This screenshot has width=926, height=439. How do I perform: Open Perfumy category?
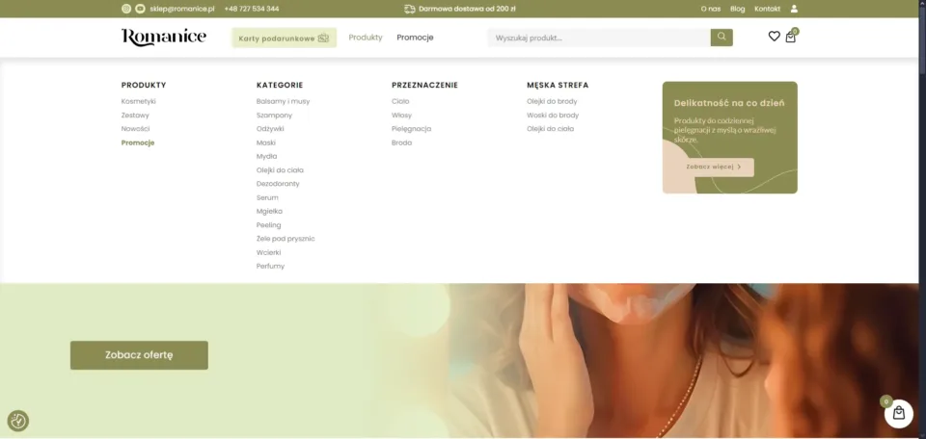(270, 266)
